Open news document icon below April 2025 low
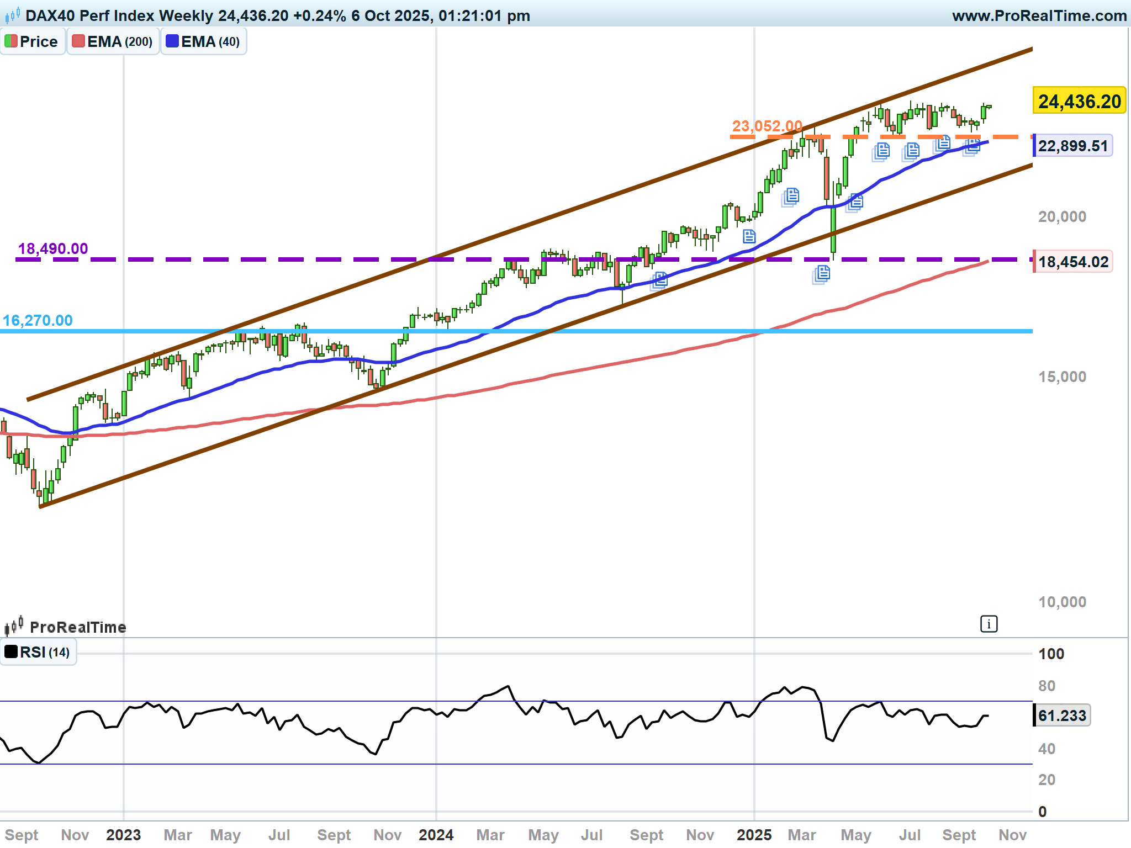The image size is (1131, 848). (822, 273)
